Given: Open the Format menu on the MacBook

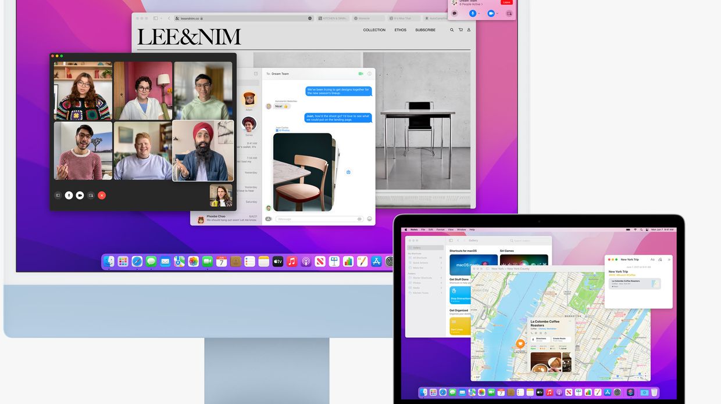Looking at the screenshot, I should tap(441, 230).
